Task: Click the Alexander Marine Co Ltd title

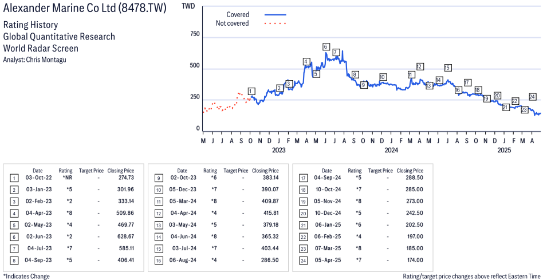Action: (x=85, y=7)
